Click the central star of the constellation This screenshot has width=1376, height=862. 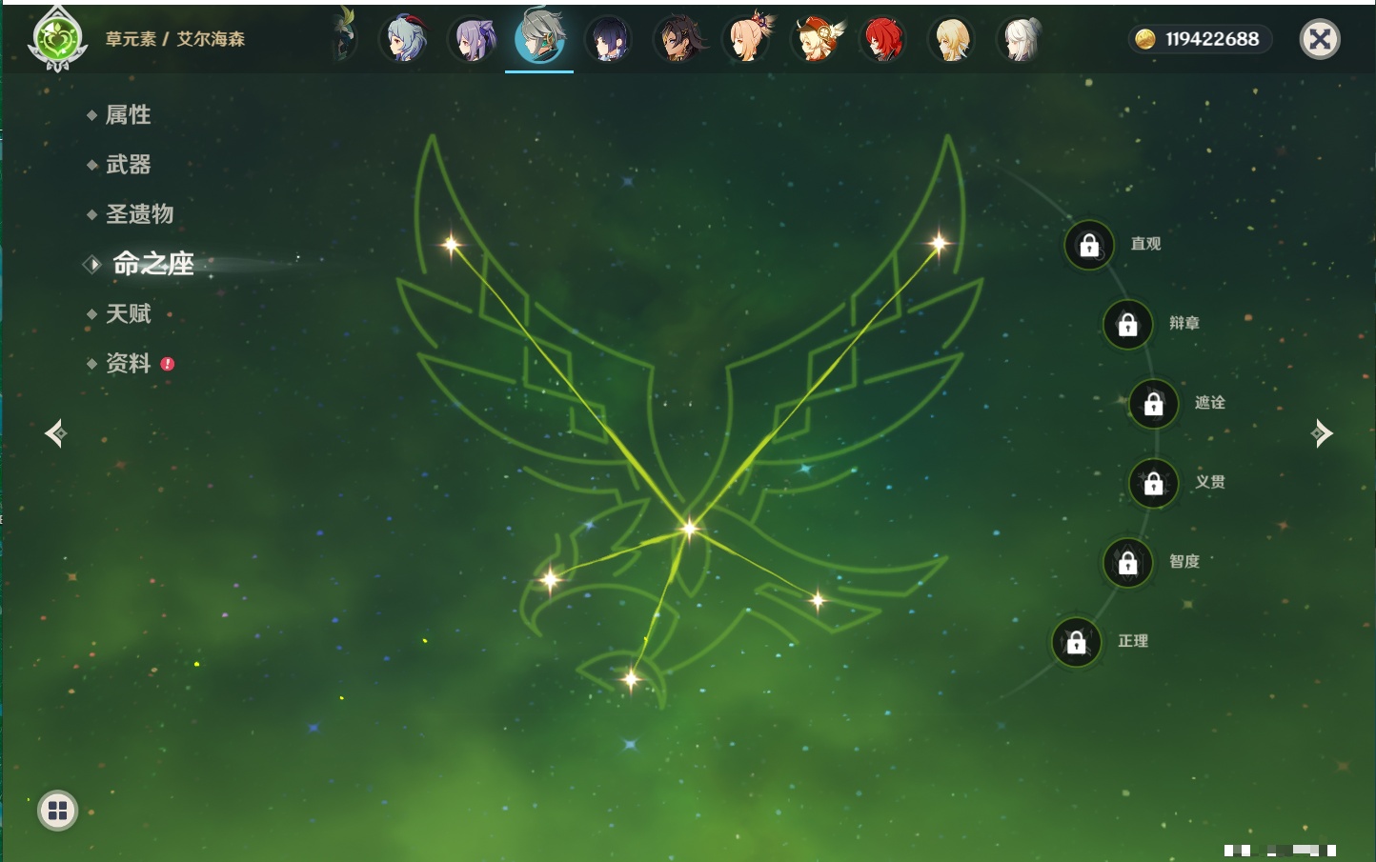(x=689, y=528)
